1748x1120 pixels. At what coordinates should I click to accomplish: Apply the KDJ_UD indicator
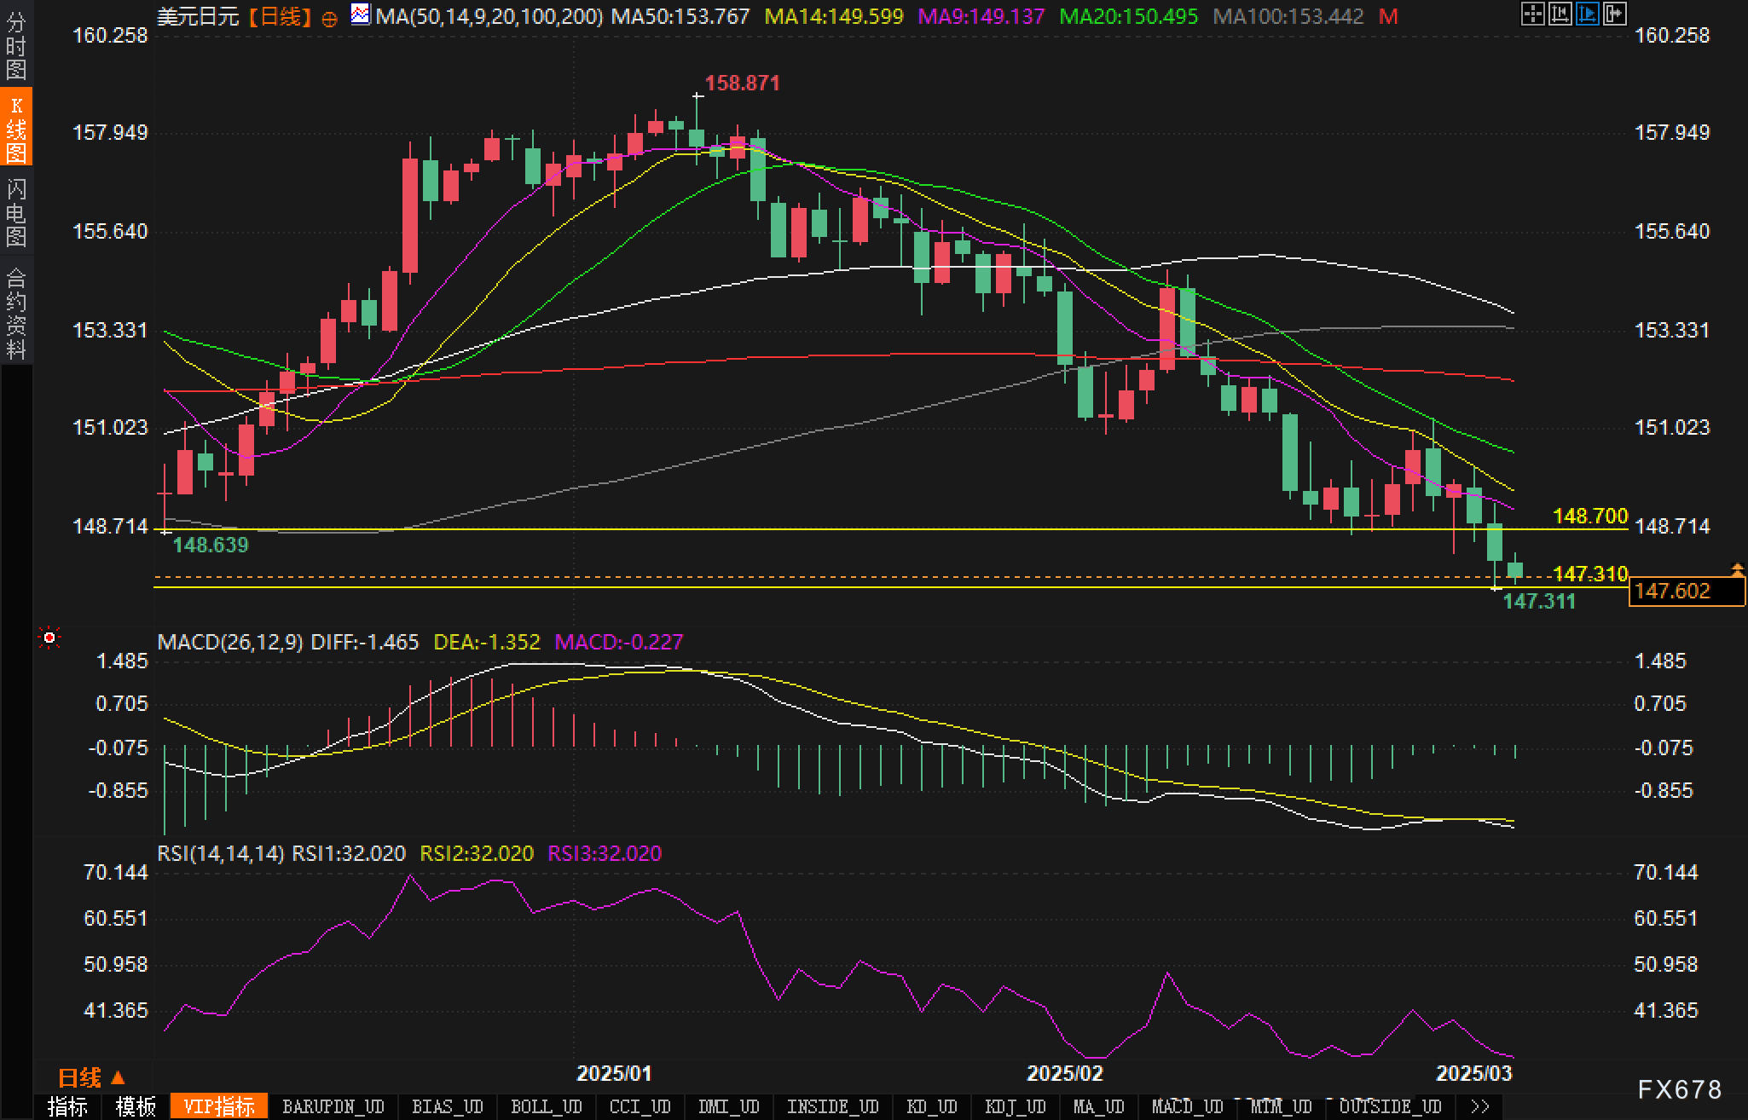[x=1015, y=1106]
